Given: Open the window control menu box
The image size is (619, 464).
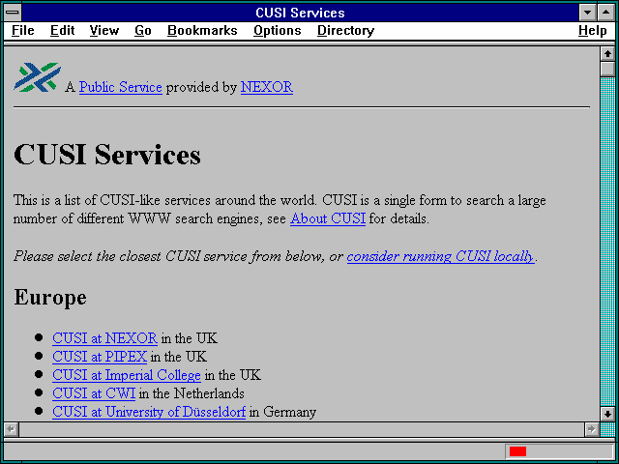Looking at the screenshot, I should (x=13, y=13).
